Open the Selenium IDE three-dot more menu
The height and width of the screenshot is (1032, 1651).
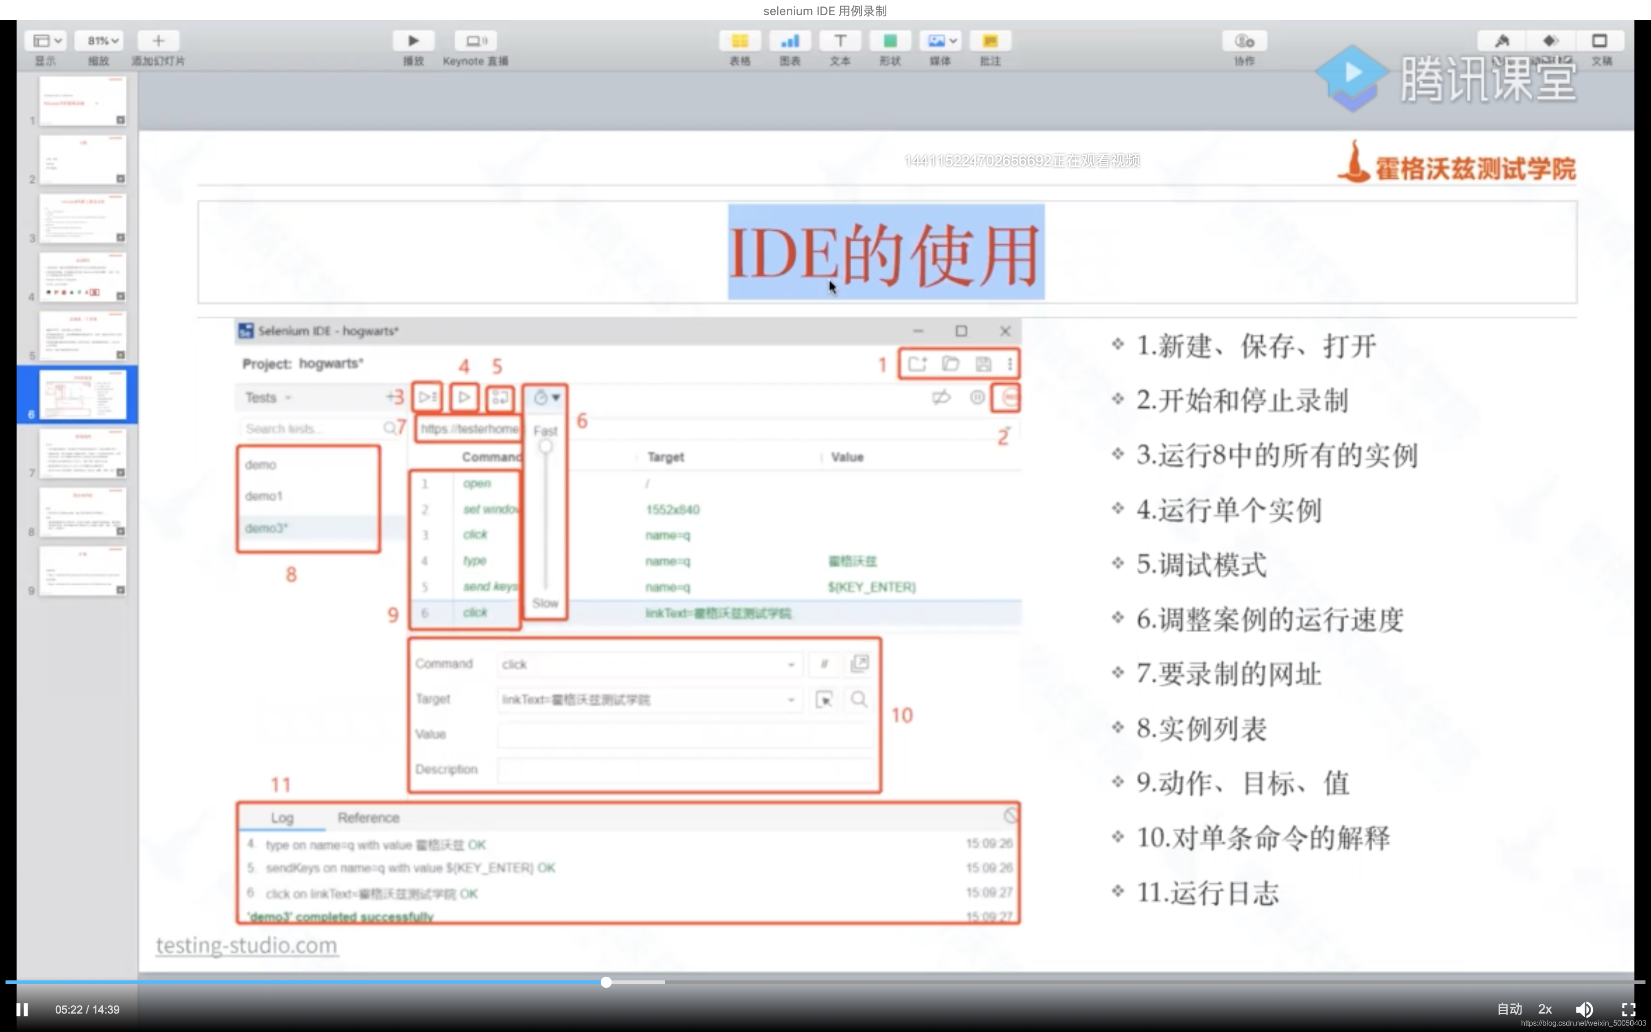pos(1010,364)
